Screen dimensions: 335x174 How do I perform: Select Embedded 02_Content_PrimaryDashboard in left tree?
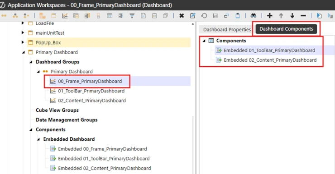pos(104,168)
